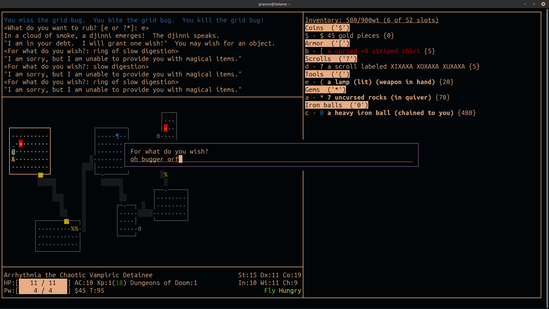Click the 'You kill the grid bug!' message

point(223,20)
